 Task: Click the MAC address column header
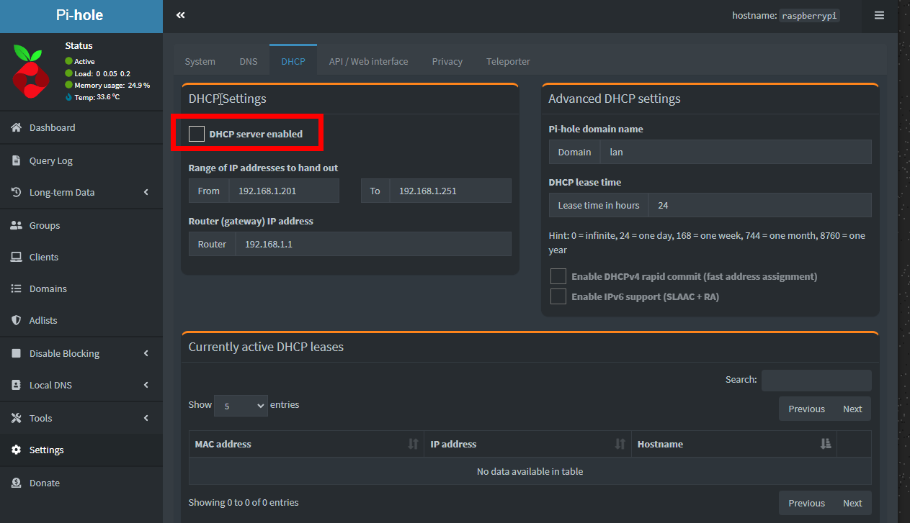click(306, 444)
